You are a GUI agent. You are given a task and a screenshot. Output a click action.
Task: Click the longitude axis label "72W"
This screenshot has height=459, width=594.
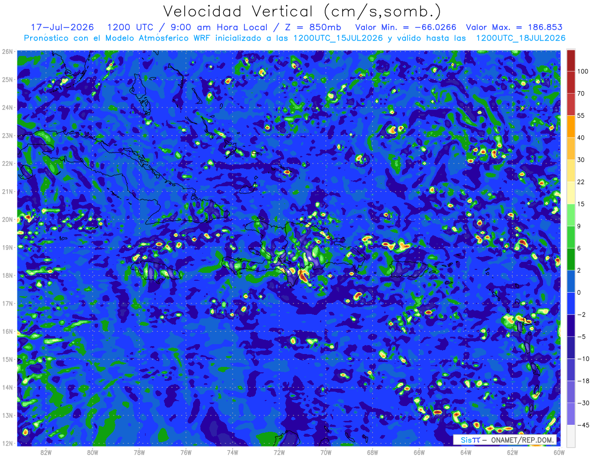279,452
